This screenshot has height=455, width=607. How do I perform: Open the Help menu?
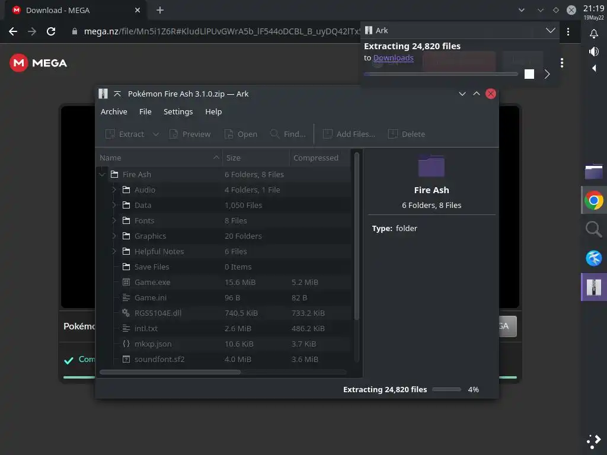(x=213, y=111)
